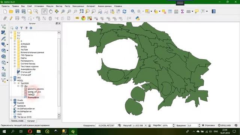The width and height of the screenshot is (240, 135).
Task: Collapse the MSSQL connections node
Action: [11, 80]
